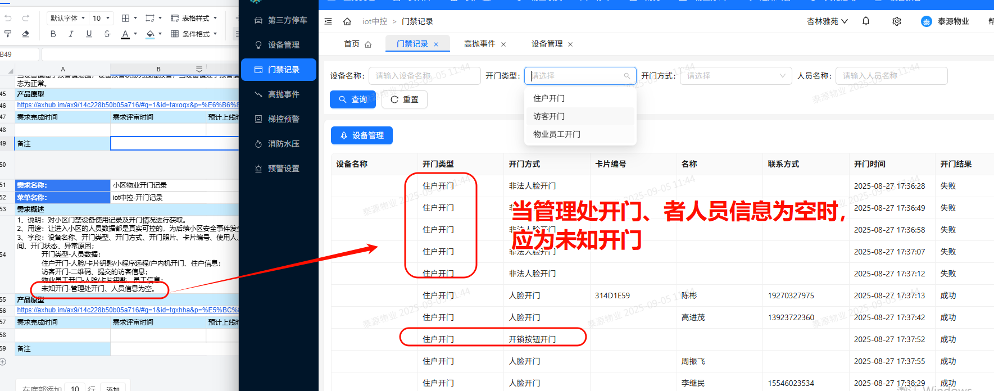Screen dimensions: 994x391
Task: Click 第三方停车 in the sidebar
Action: [280, 20]
